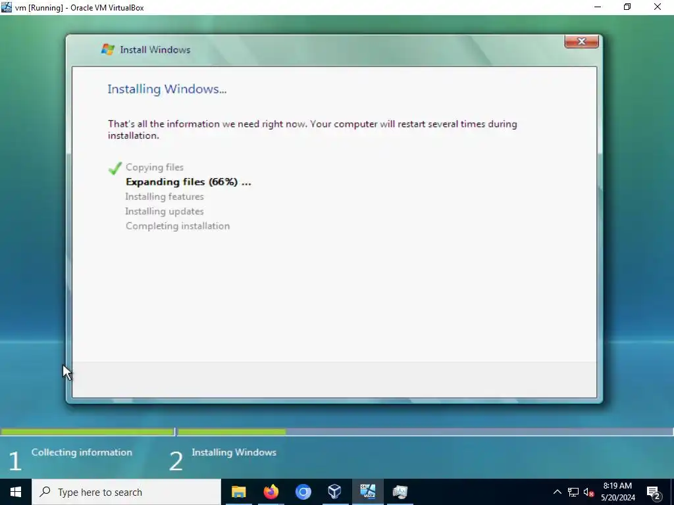Click the phase 2 installation progress bar

coord(426,431)
